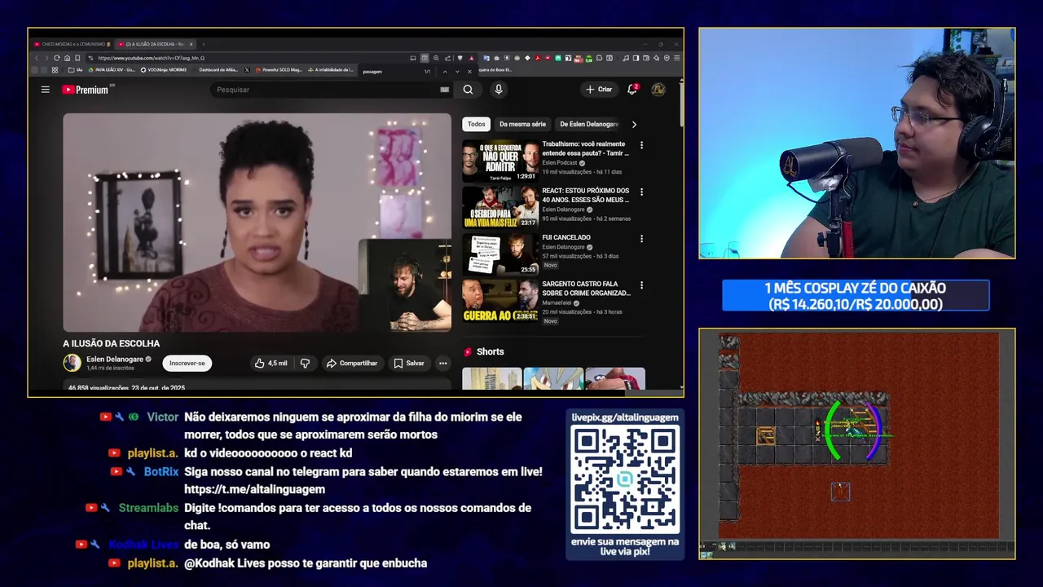Open the YouTube account avatar menu
The width and height of the screenshot is (1043, 587).
click(x=658, y=90)
